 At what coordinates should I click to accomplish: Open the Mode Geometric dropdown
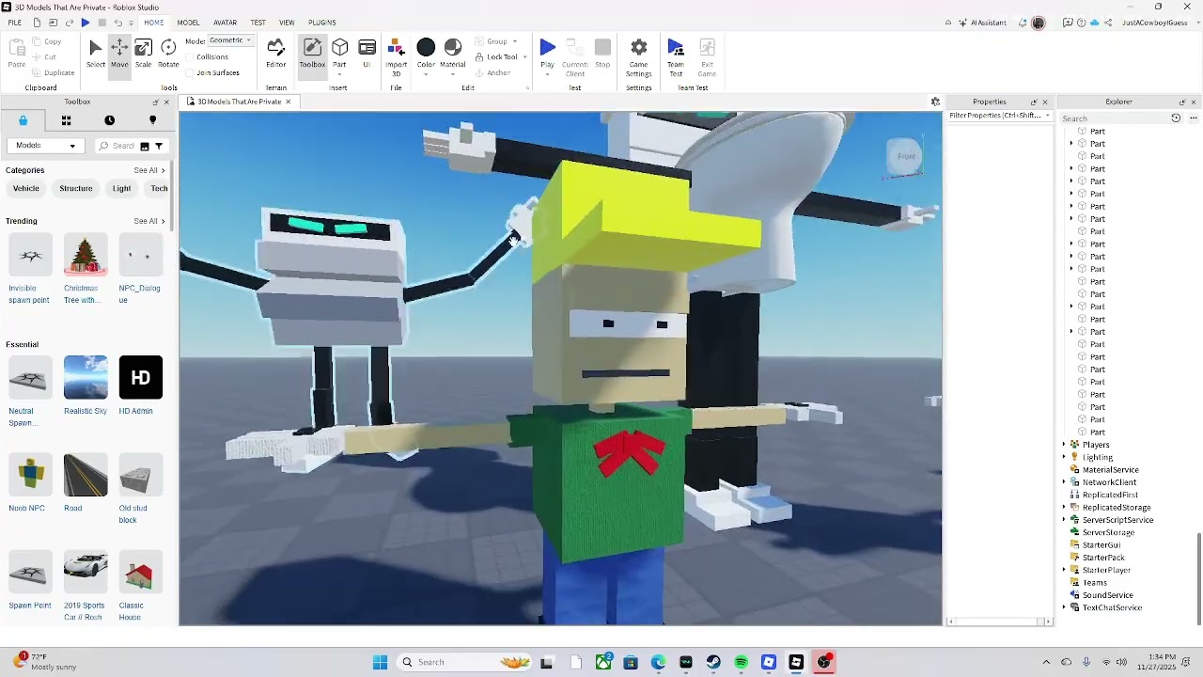click(230, 40)
